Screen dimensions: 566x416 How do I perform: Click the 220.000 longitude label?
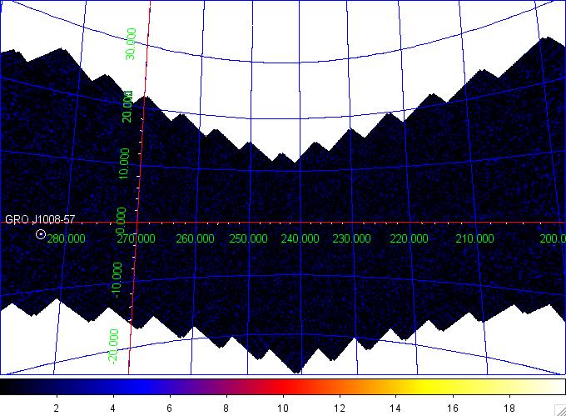pyautogui.click(x=409, y=238)
